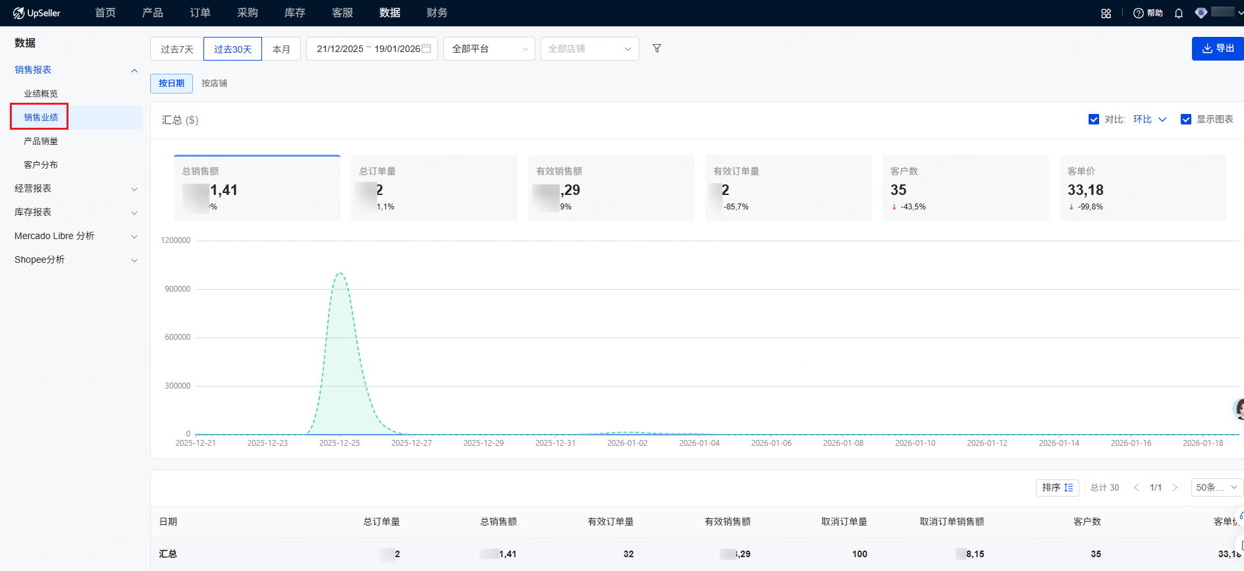Open the 订单 menu
Screen dimensions: 1244x571
pos(200,13)
